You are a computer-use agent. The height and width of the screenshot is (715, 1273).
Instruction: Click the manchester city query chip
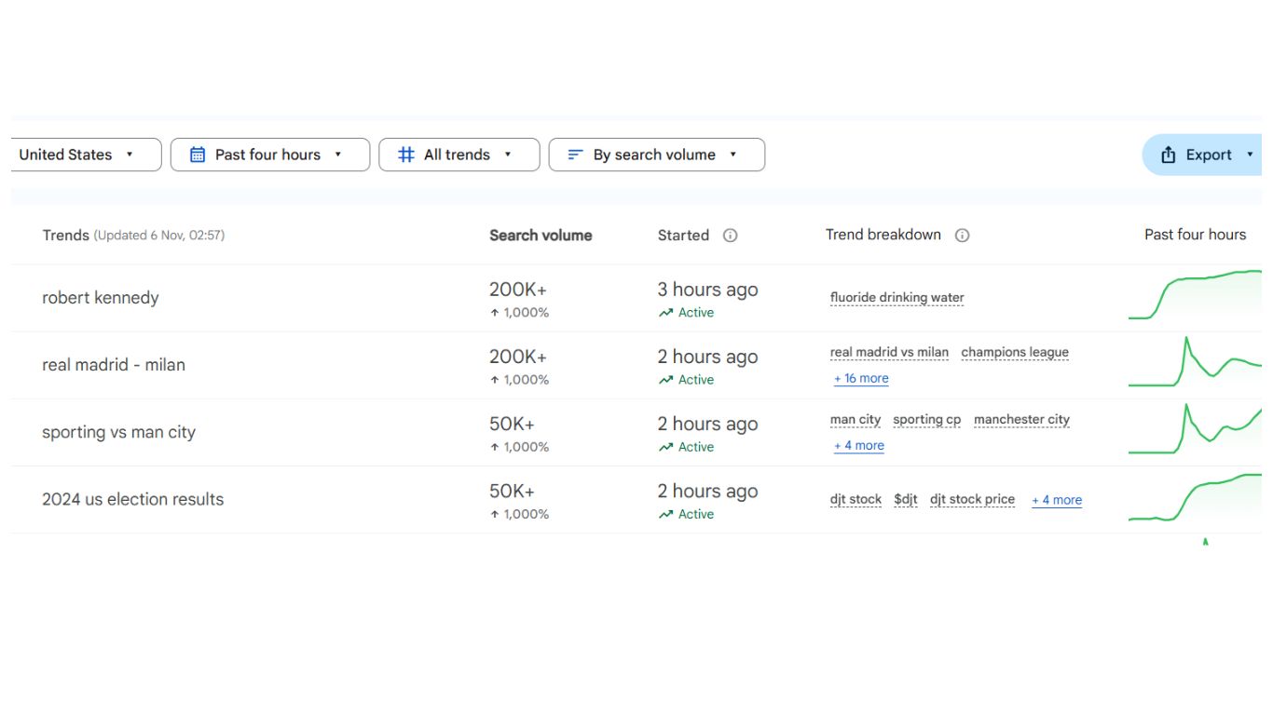pyautogui.click(x=1021, y=420)
